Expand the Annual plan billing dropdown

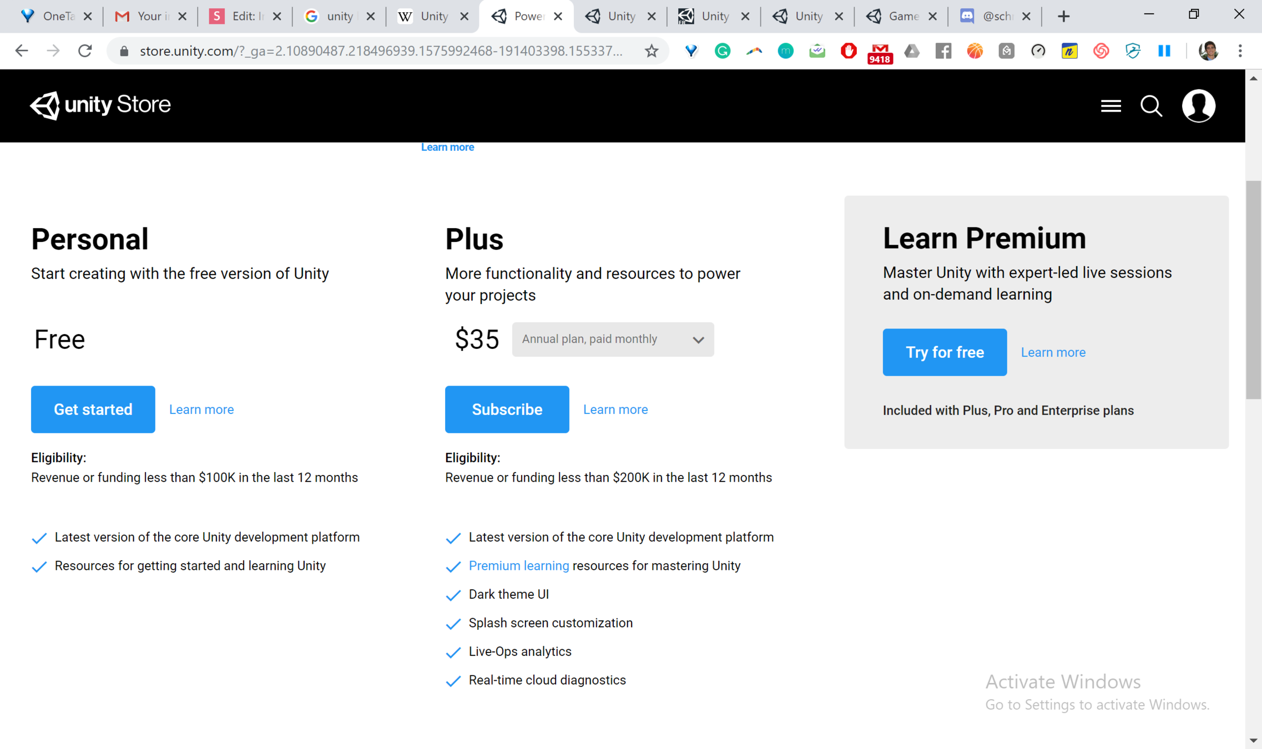pos(613,339)
